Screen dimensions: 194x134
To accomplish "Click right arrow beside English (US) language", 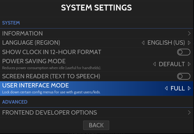I will [189, 43].
